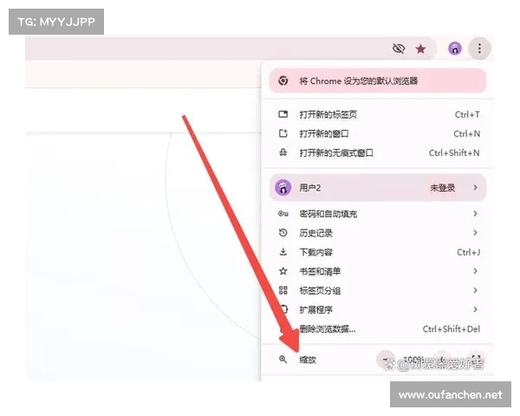Expand the 用户2 submenu chevron
Screen dimensions: 520x416
(x=475, y=187)
